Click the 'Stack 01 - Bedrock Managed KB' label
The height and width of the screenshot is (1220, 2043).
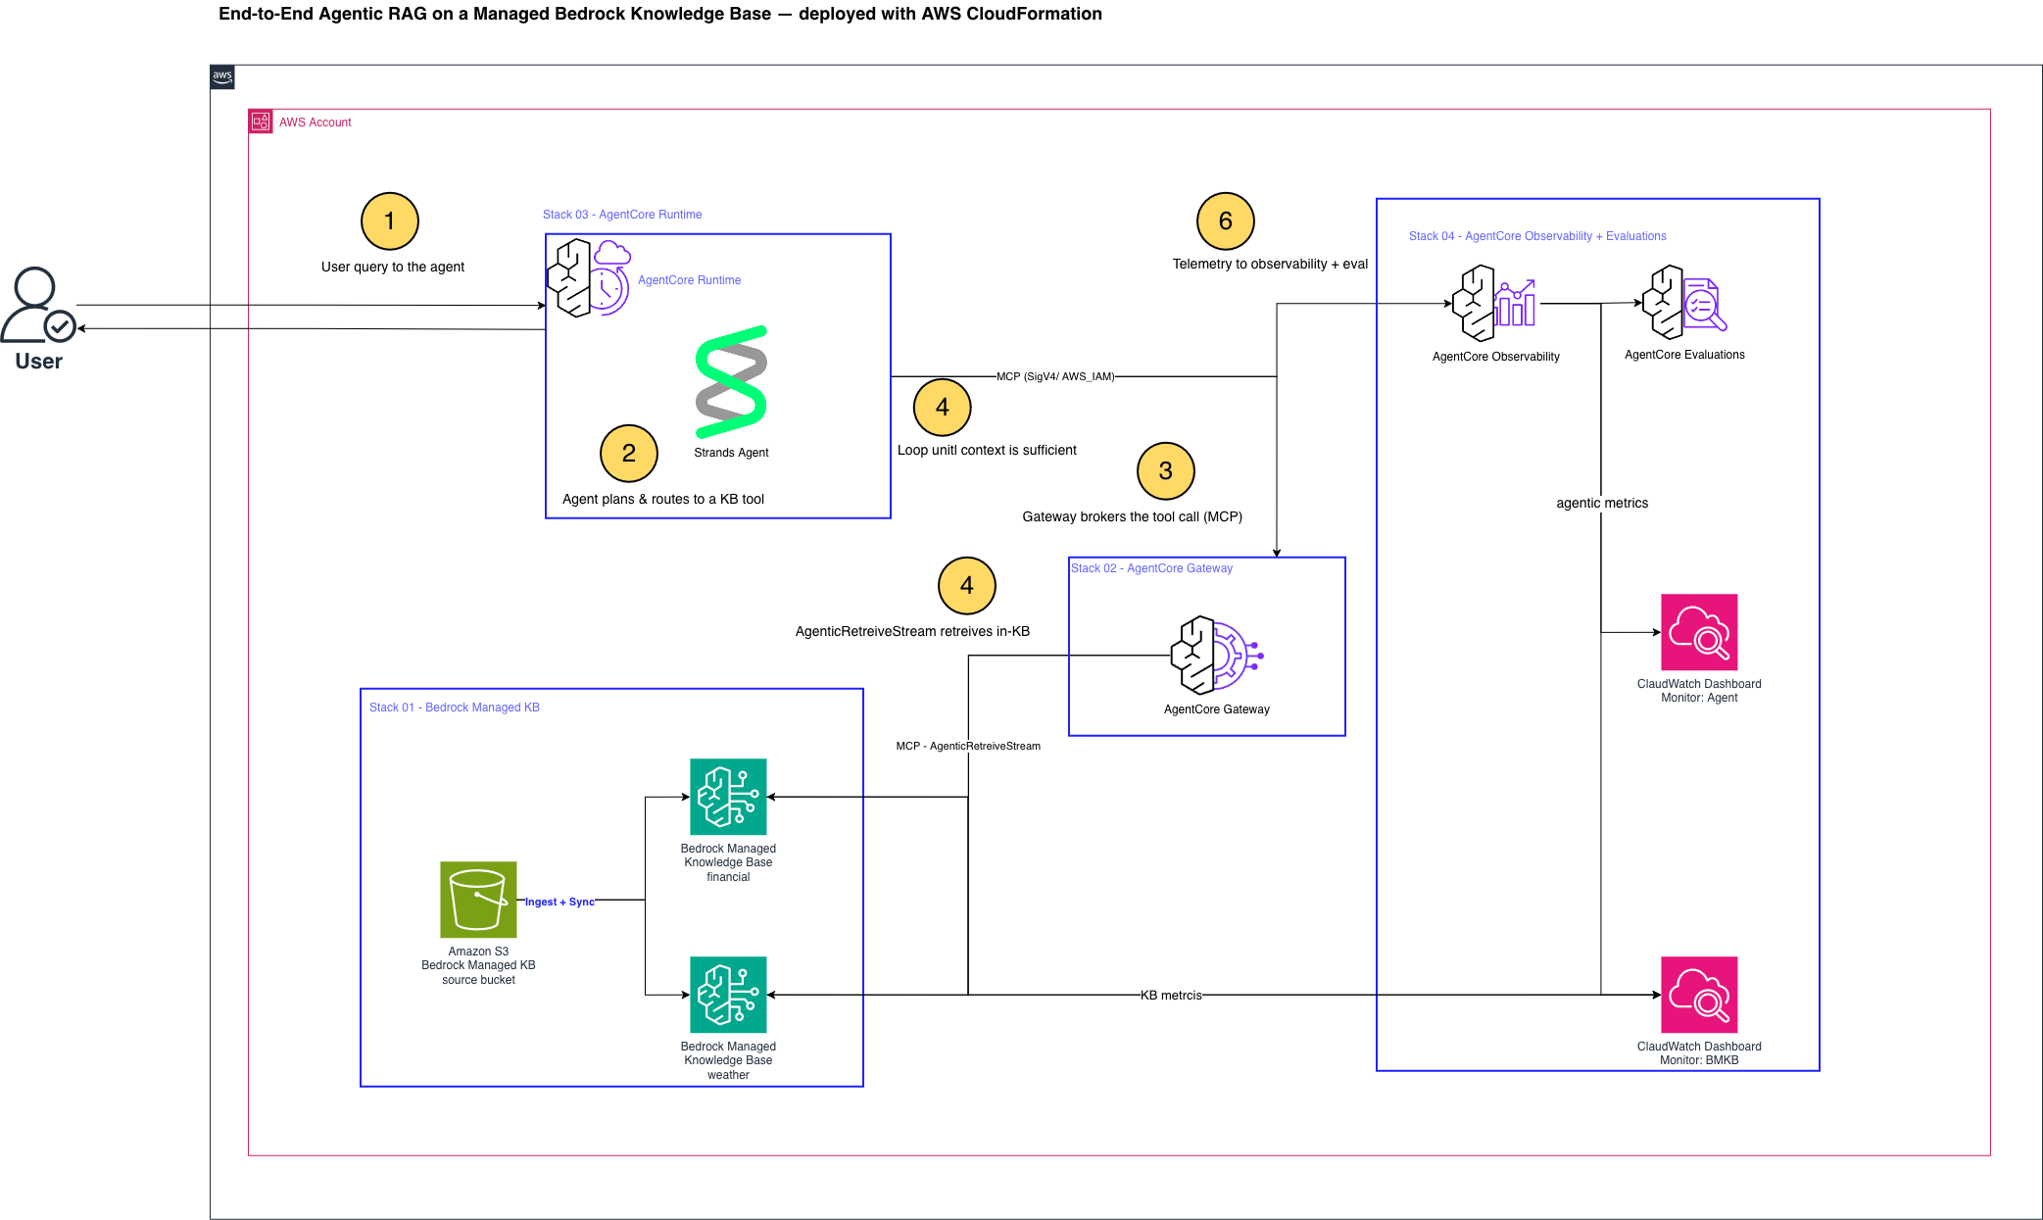(x=454, y=708)
